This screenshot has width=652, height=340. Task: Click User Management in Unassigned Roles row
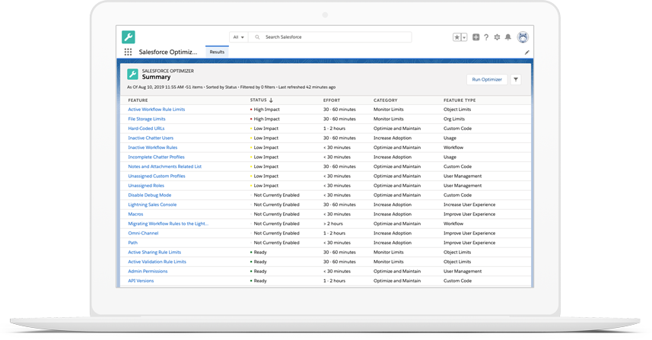coord(463,186)
